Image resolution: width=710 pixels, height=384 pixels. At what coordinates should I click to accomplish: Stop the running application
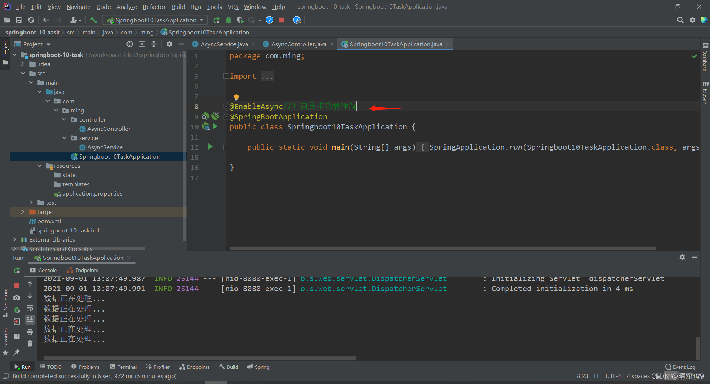(x=281, y=20)
